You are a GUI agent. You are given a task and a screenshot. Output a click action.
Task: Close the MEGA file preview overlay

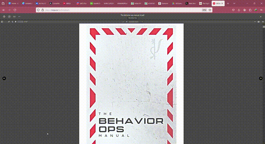261,16
